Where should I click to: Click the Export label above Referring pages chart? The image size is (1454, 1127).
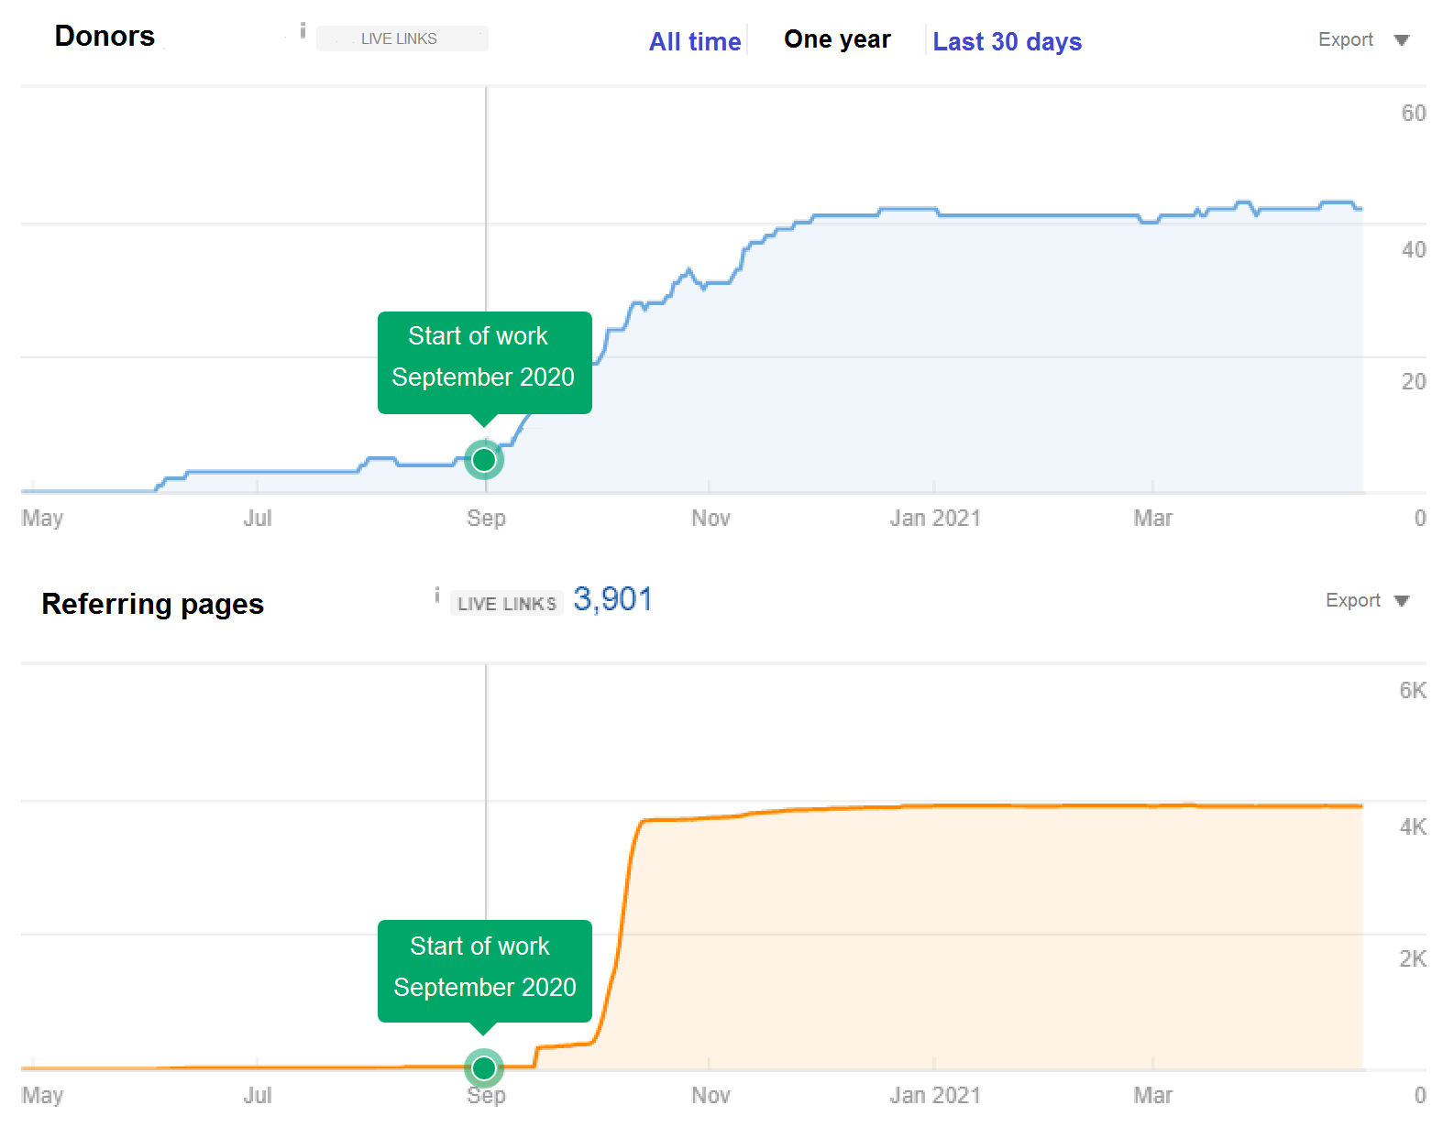pos(1352,601)
